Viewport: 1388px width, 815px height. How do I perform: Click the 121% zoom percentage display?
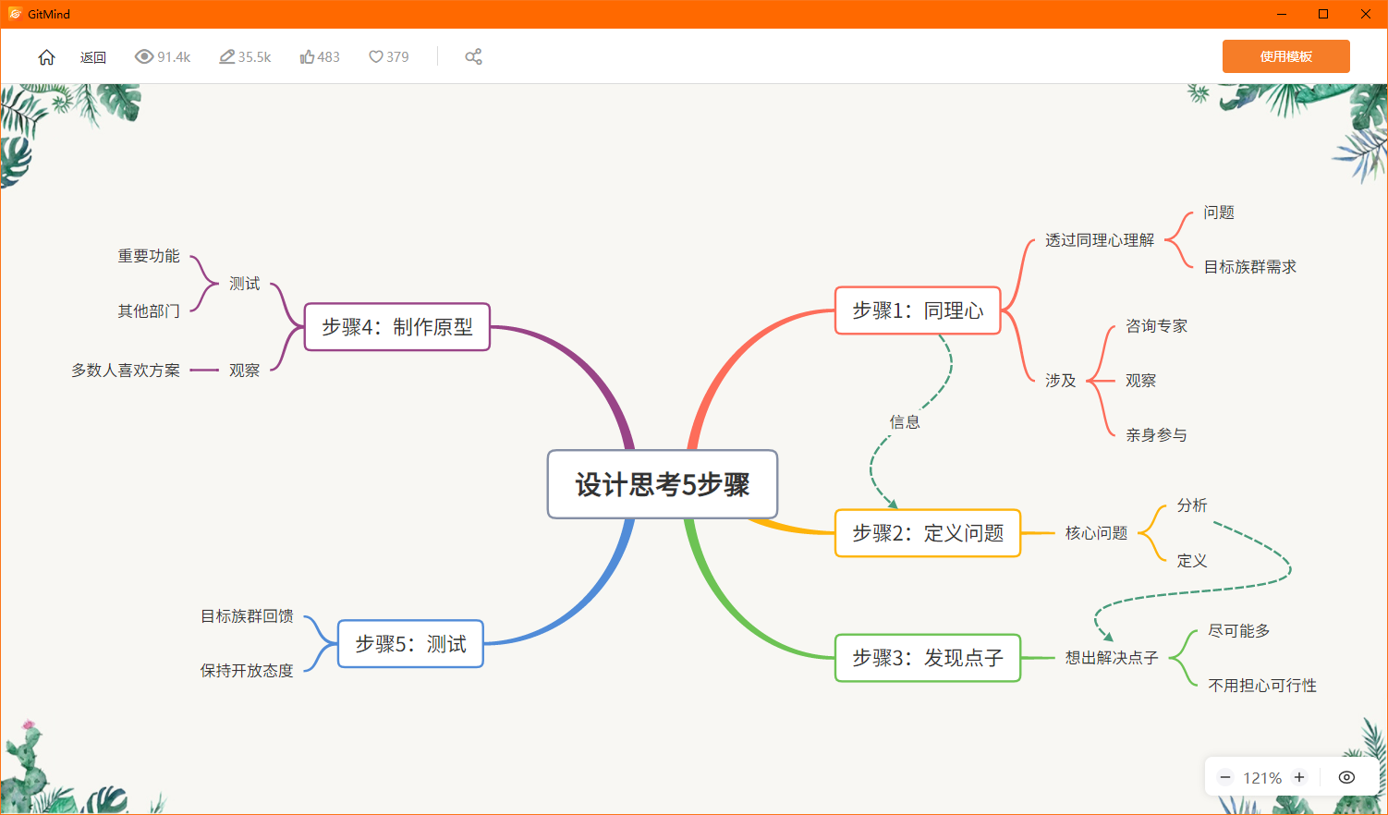[x=1261, y=777]
